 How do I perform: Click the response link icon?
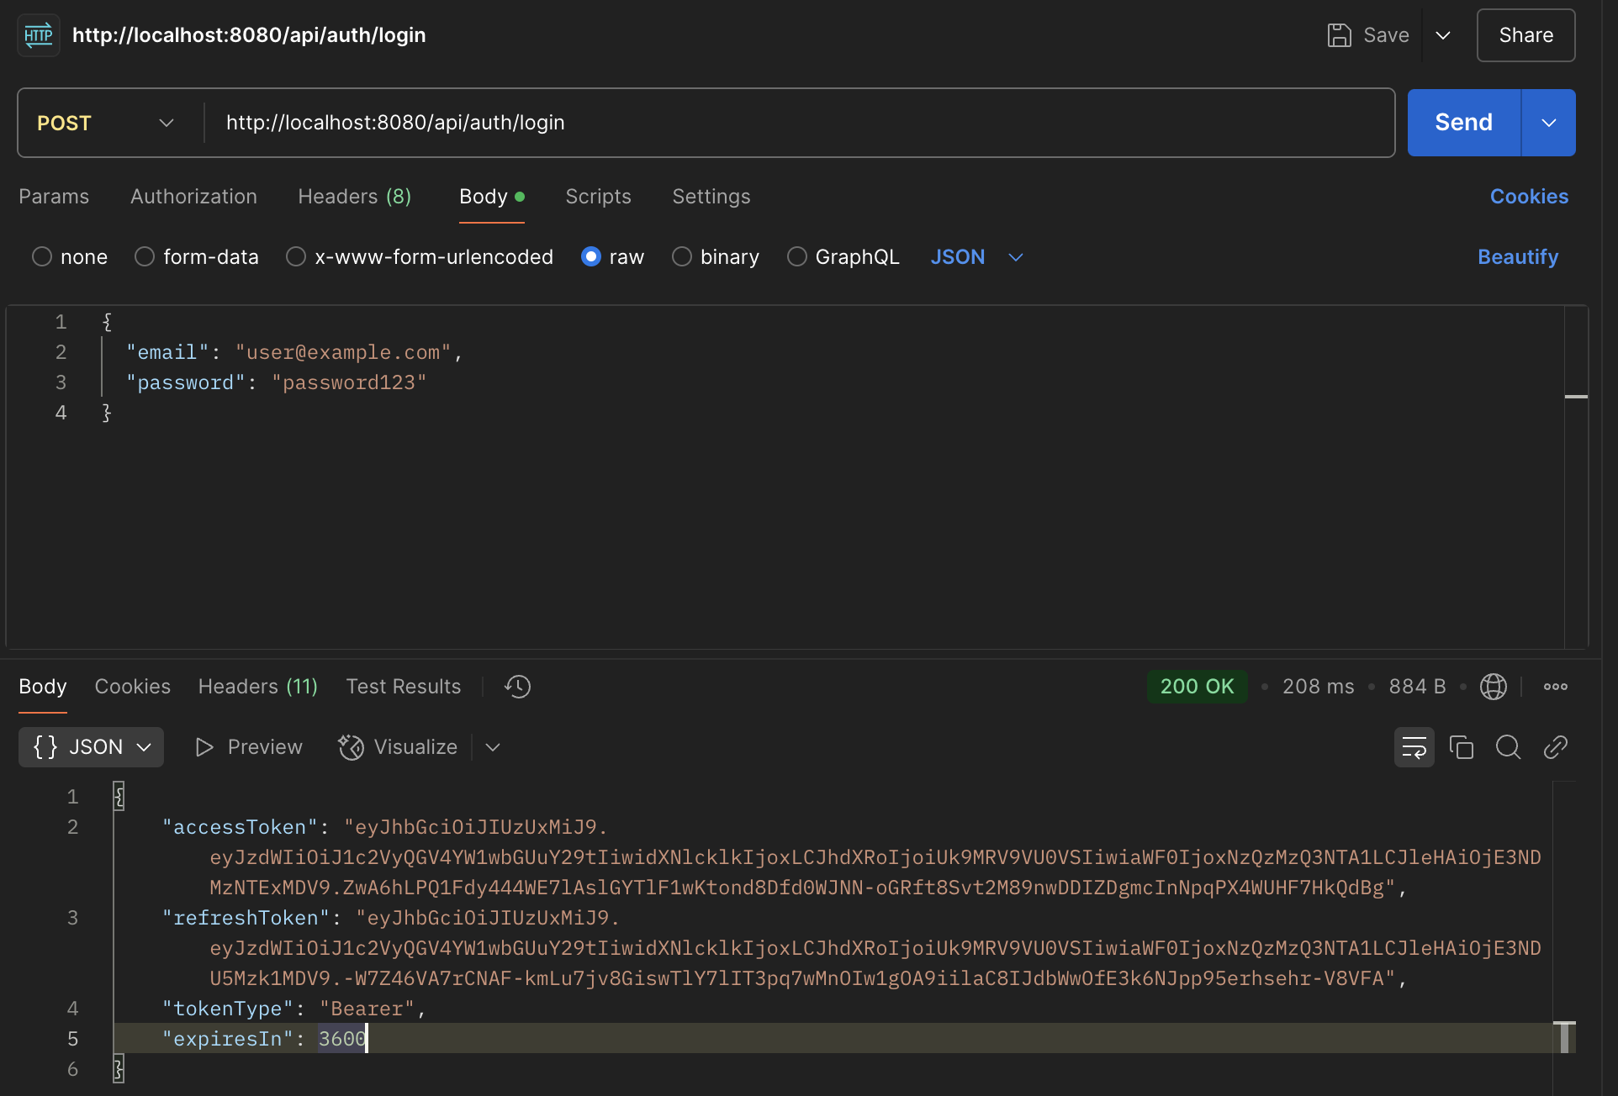1555,747
